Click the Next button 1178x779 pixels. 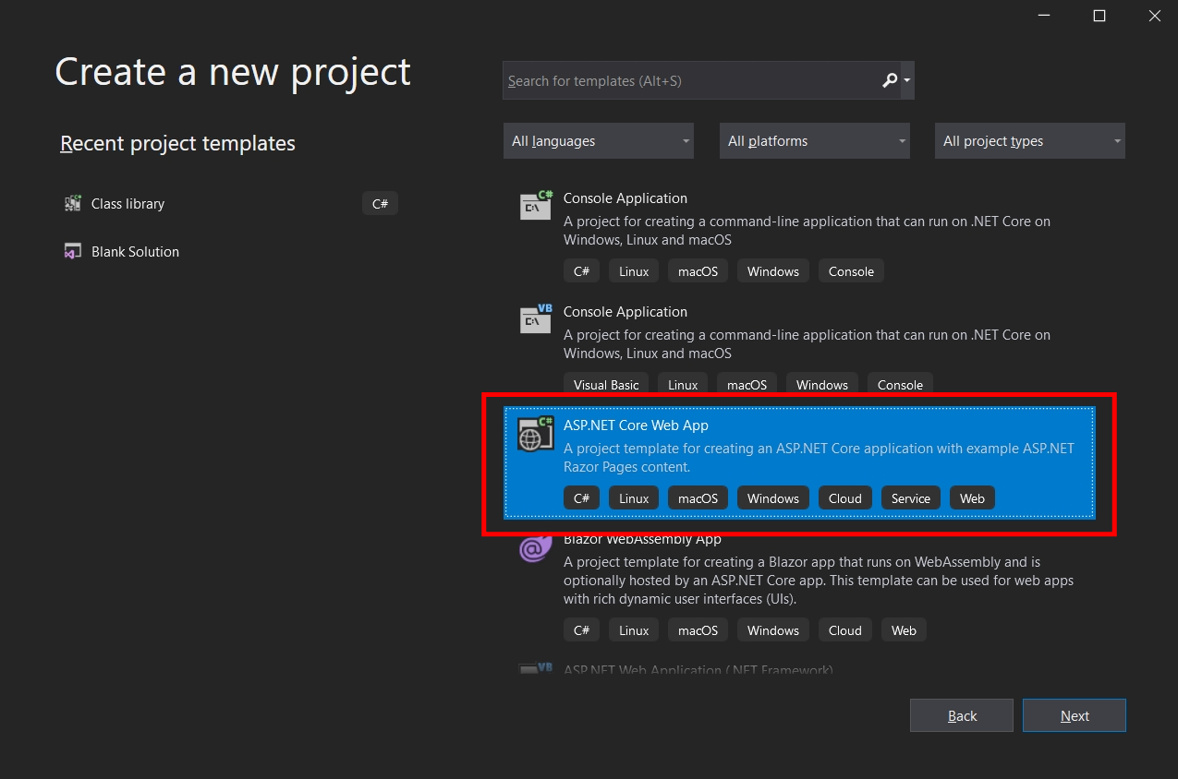click(1075, 715)
